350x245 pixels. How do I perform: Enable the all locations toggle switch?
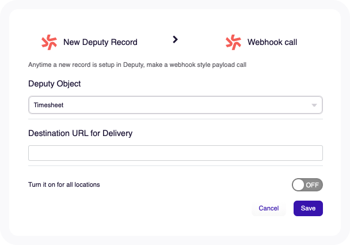[307, 185]
